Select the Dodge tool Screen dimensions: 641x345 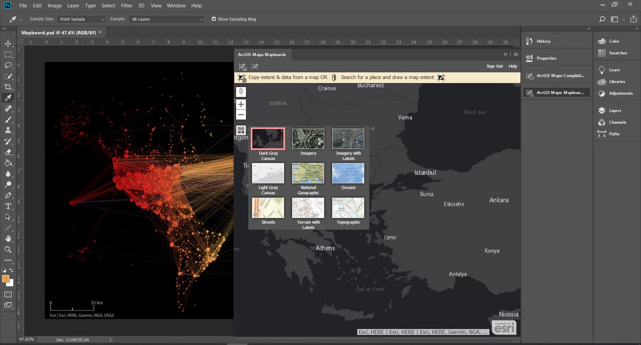pos(8,184)
